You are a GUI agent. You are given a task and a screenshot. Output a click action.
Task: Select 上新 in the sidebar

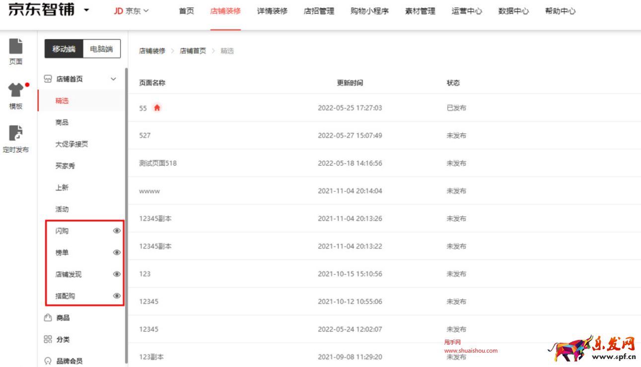[62, 187]
